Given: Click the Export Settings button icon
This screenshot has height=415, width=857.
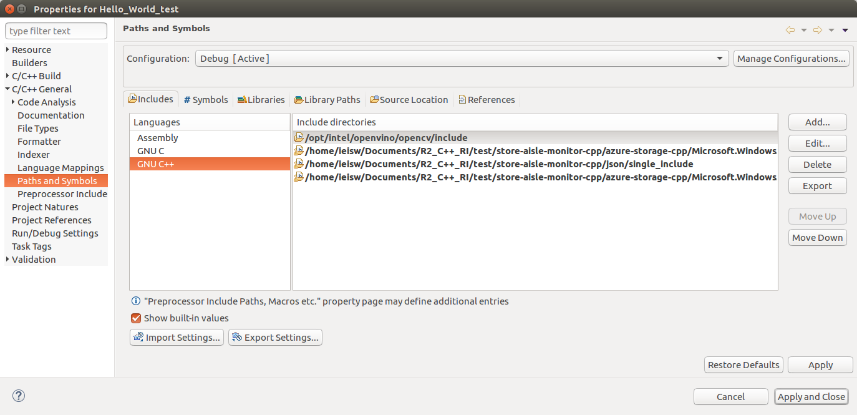Looking at the screenshot, I should (237, 337).
